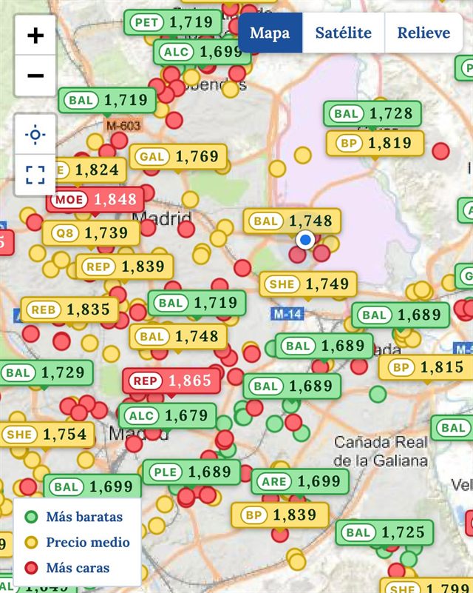Open REP 1,839 station marker
This screenshot has width=473, height=593.
[x=125, y=267]
